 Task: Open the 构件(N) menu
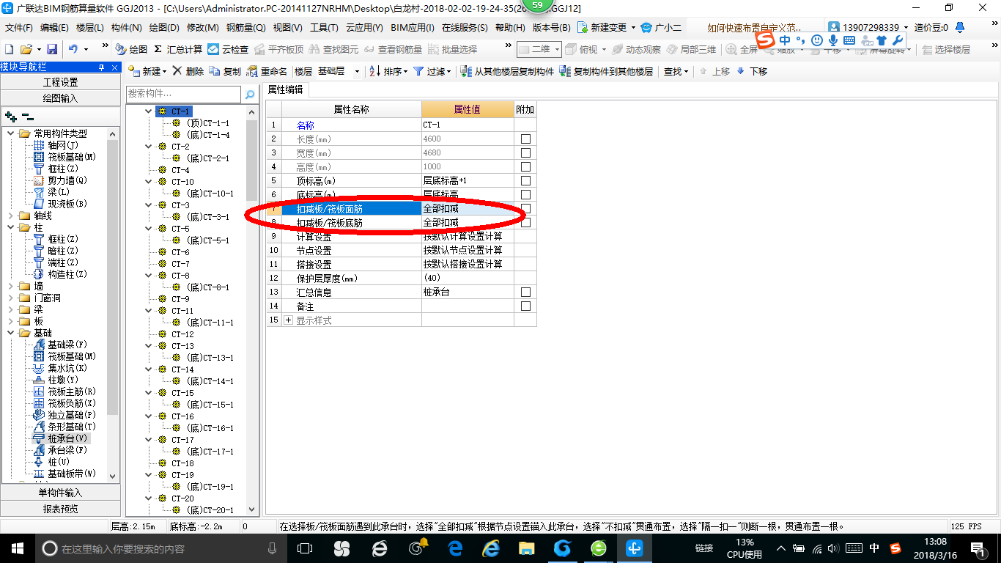click(x=126, y=27)
